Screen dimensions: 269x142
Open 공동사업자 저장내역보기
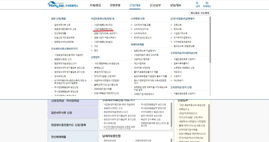pyautogui.click(x=105, y=38)
